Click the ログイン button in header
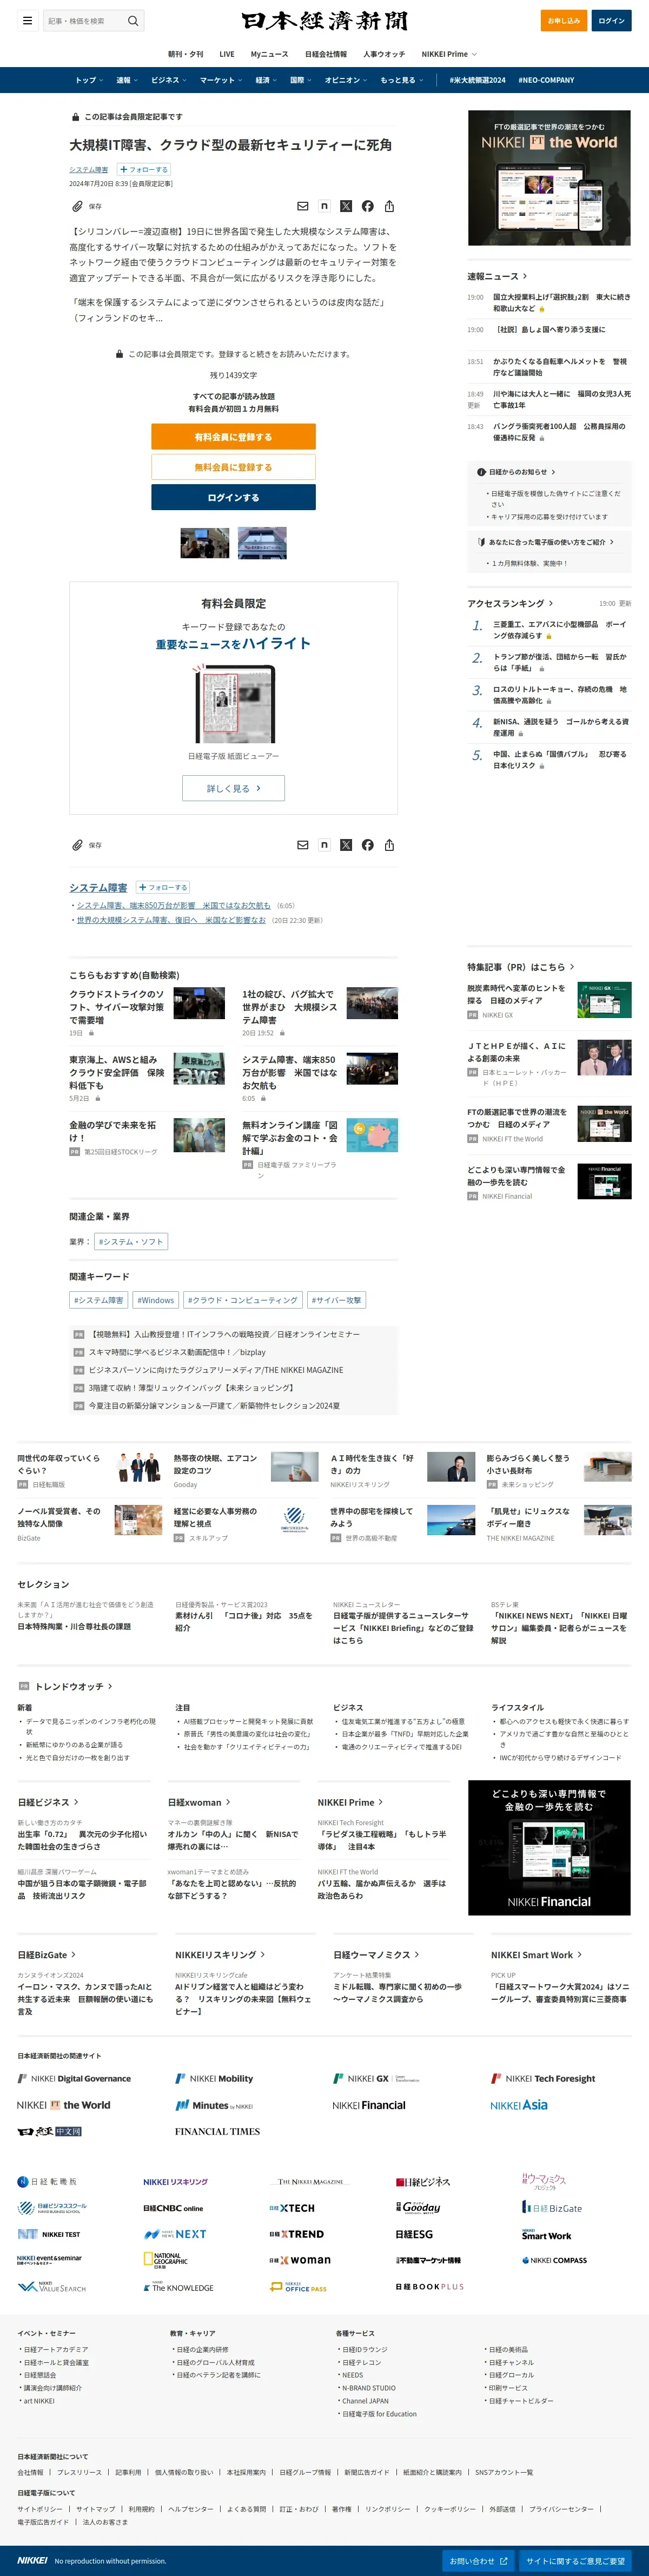The image size is (649, 2576). [x=611, y=20]
